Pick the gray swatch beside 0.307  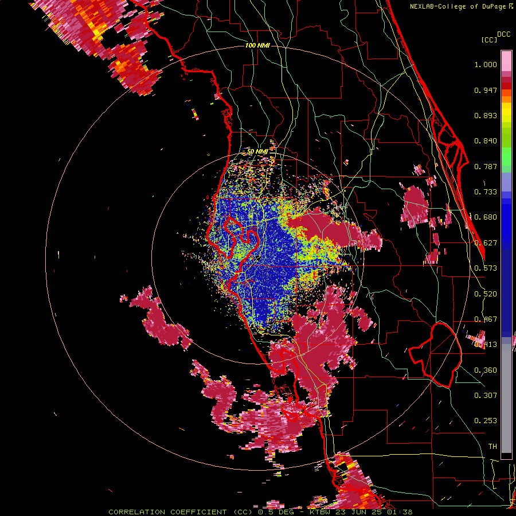506,398
